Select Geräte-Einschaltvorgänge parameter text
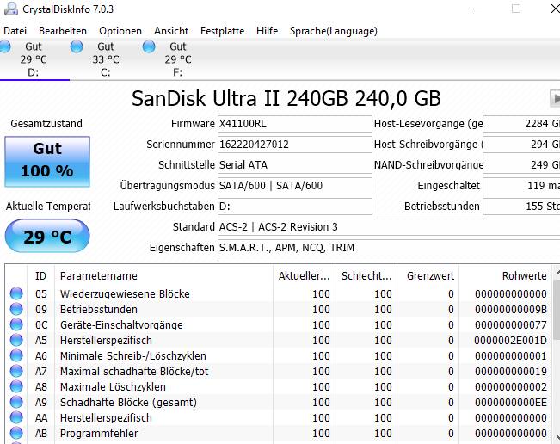The height and width of the screenshot is (444, 560). click(121, 325)
